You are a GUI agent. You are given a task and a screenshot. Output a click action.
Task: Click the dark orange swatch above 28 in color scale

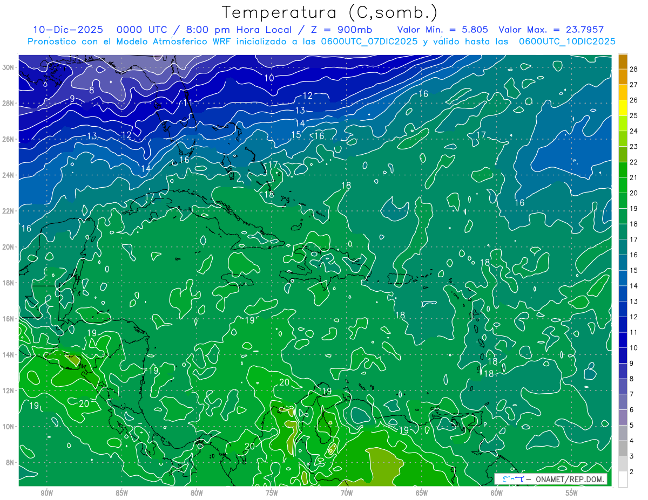pos(623,61)
